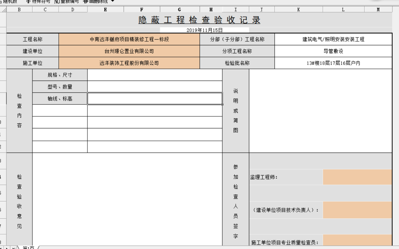Click the vertical 检查内容 label cell
Screen dimensions: 399x249
click(x=20, y=111)
